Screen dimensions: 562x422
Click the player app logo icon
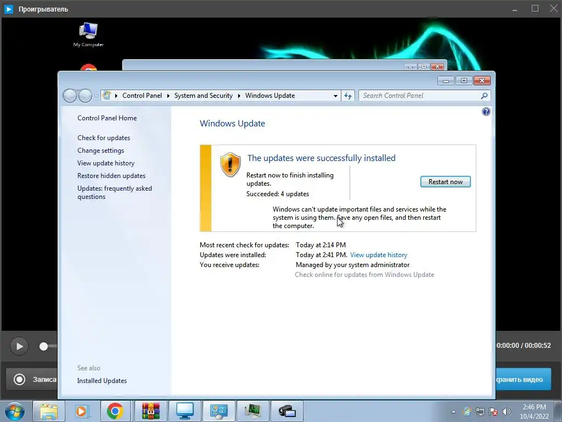pos(9,9)
